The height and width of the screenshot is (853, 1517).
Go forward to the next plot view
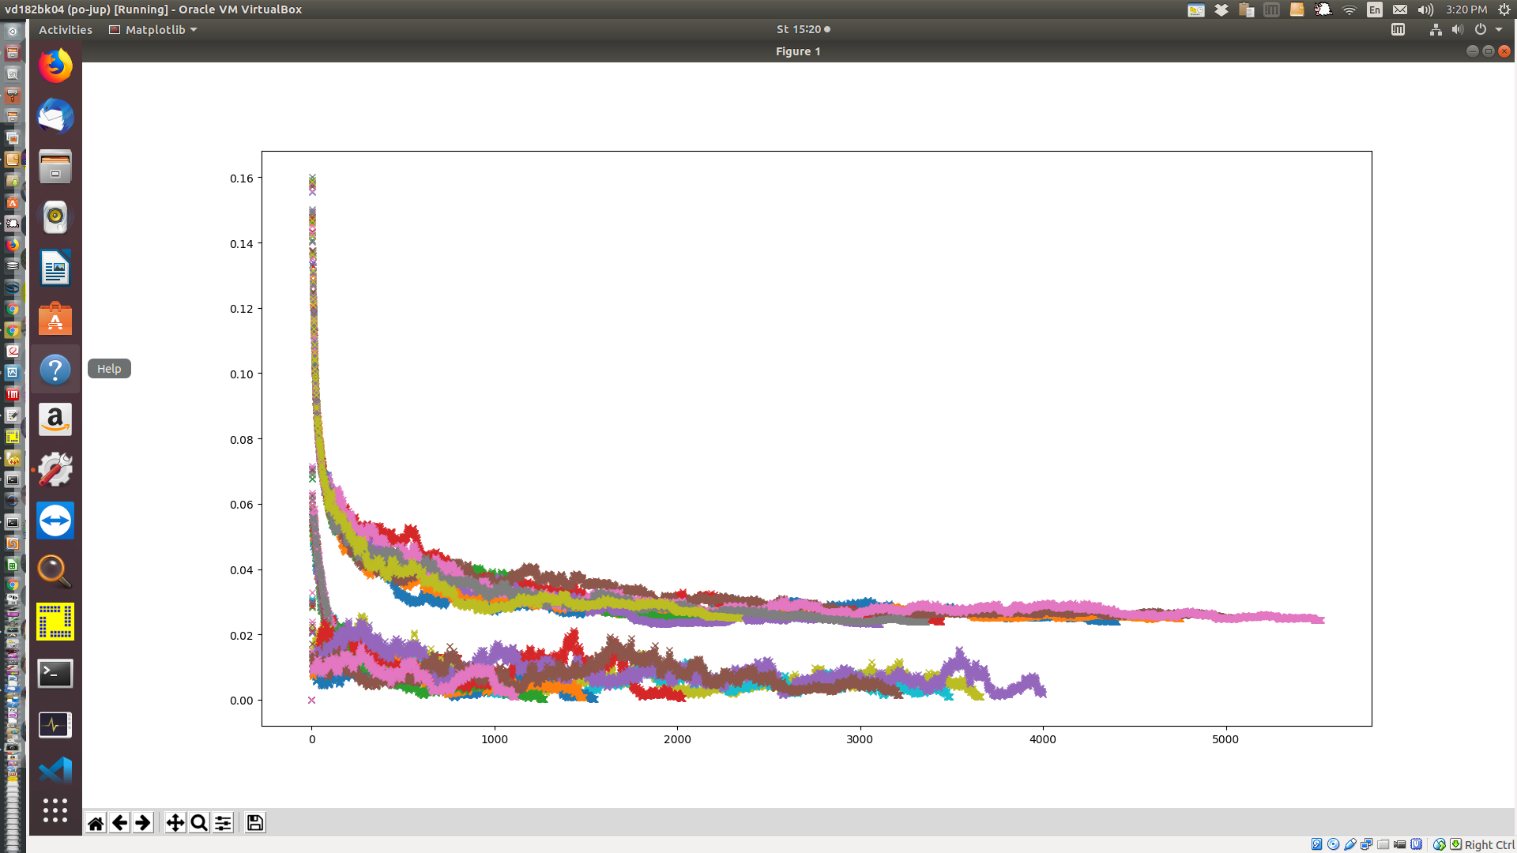(143, 823)
